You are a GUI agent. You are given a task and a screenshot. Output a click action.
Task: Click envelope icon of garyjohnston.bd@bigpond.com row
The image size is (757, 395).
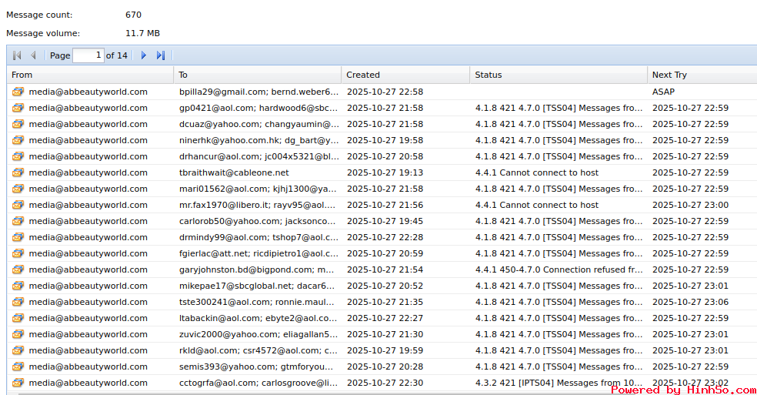point(18,269)
